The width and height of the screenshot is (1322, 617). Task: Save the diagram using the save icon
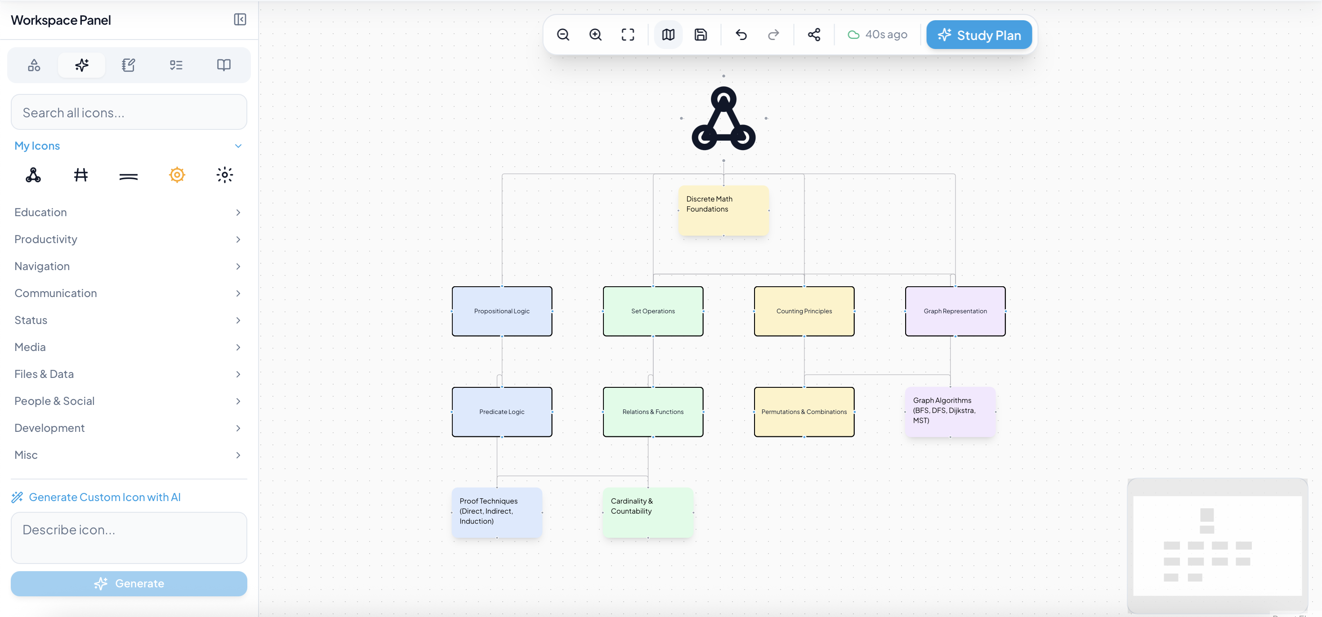(701, 34)
